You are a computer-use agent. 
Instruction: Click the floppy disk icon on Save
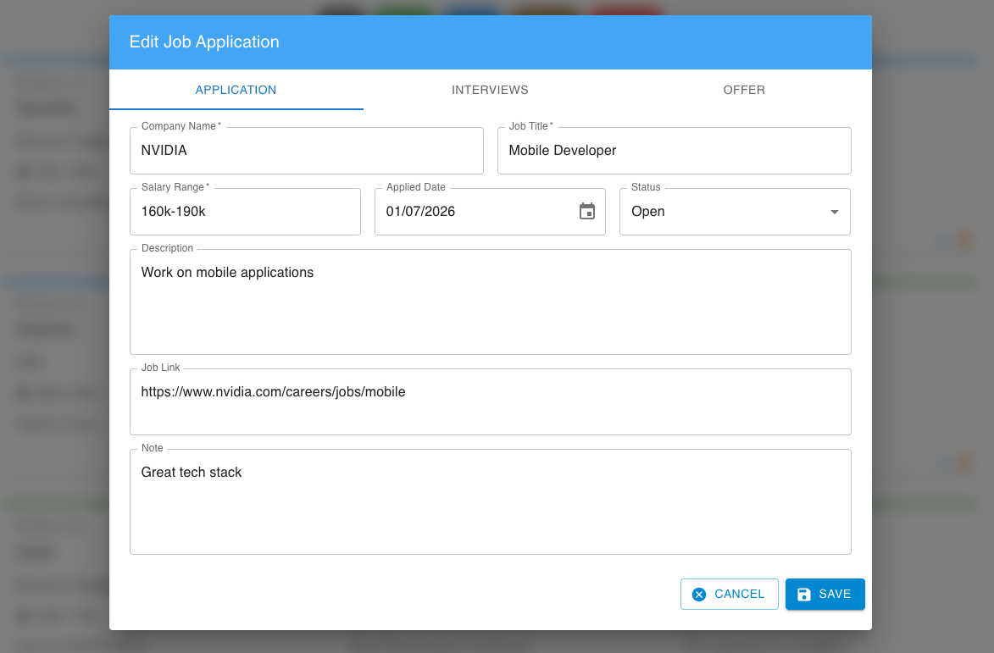[x=804, y=595]
